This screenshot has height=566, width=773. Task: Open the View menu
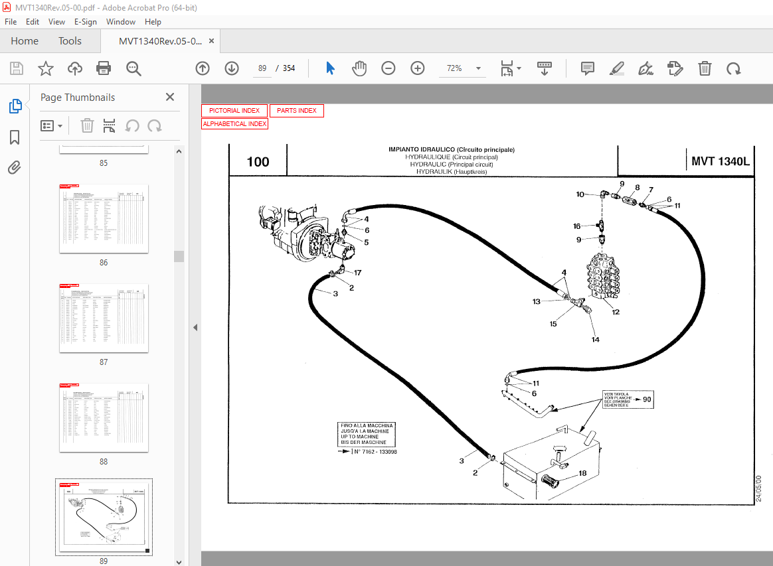pyautogui.click(x=56, y=22)
